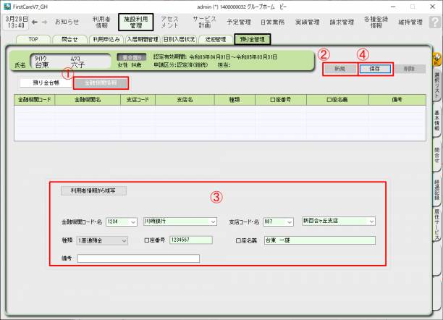443x320 pixels.
Task: Click the 保存 save button
Action: pyautogui.click(x=375, y=68)
